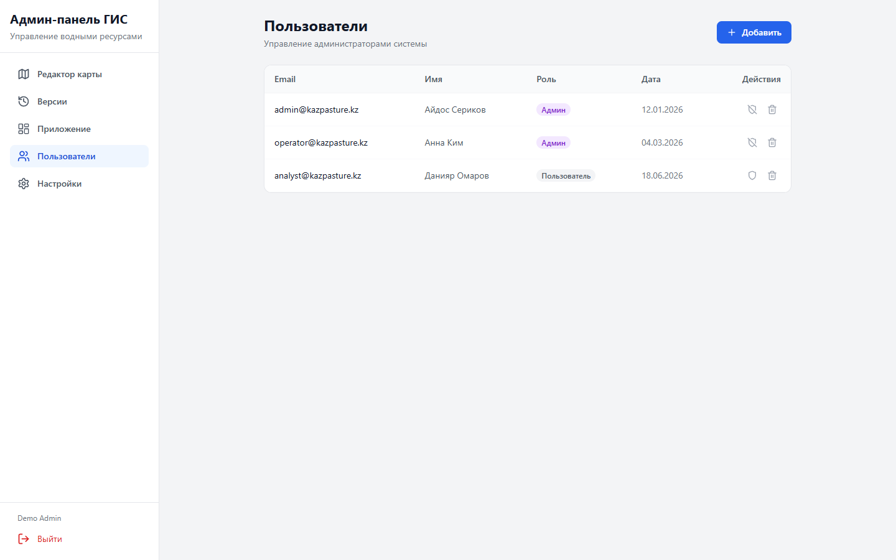Select the date 12.01.2026
The height and width of the screenshot is (560, 896).
point(662,110)
